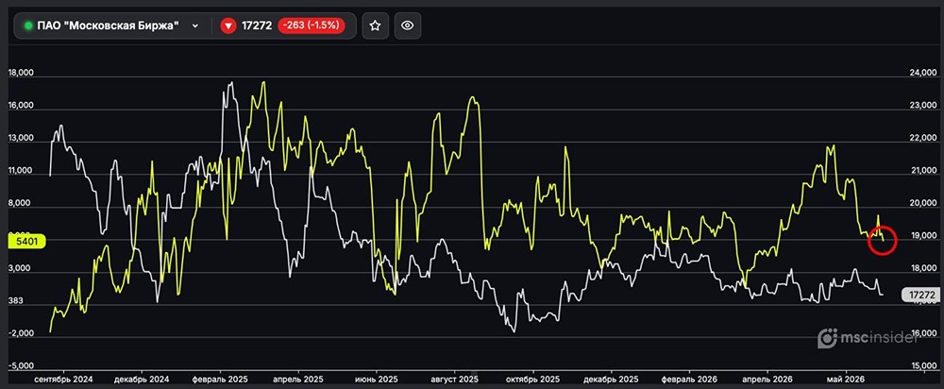Click the 15,000 right axis label
944x389 pixels.
pyautogui.click(x=922, y=366)
